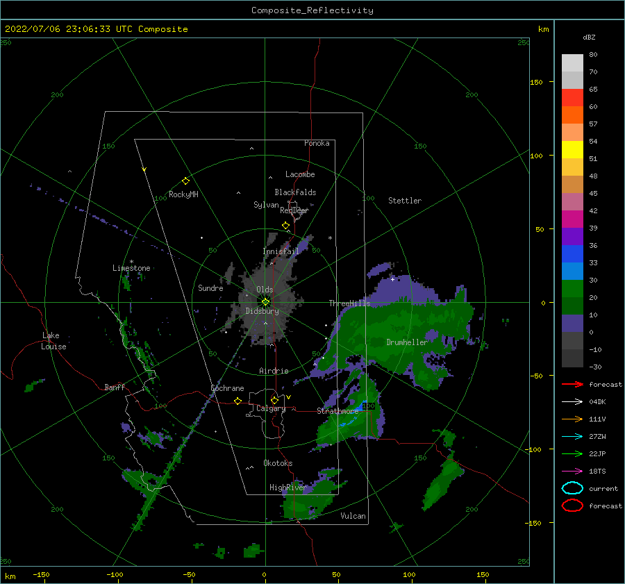
Task: Click the yellow diamond marker above Calgary label
Action: pyautogui.click(x=274, y=400)
